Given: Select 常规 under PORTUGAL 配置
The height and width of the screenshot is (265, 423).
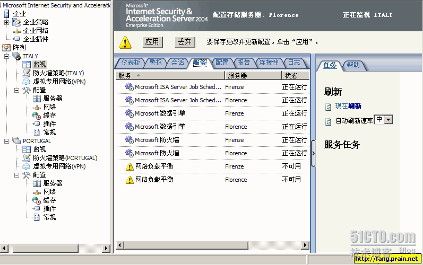Looking at the screenshot, I should [50, 217].
